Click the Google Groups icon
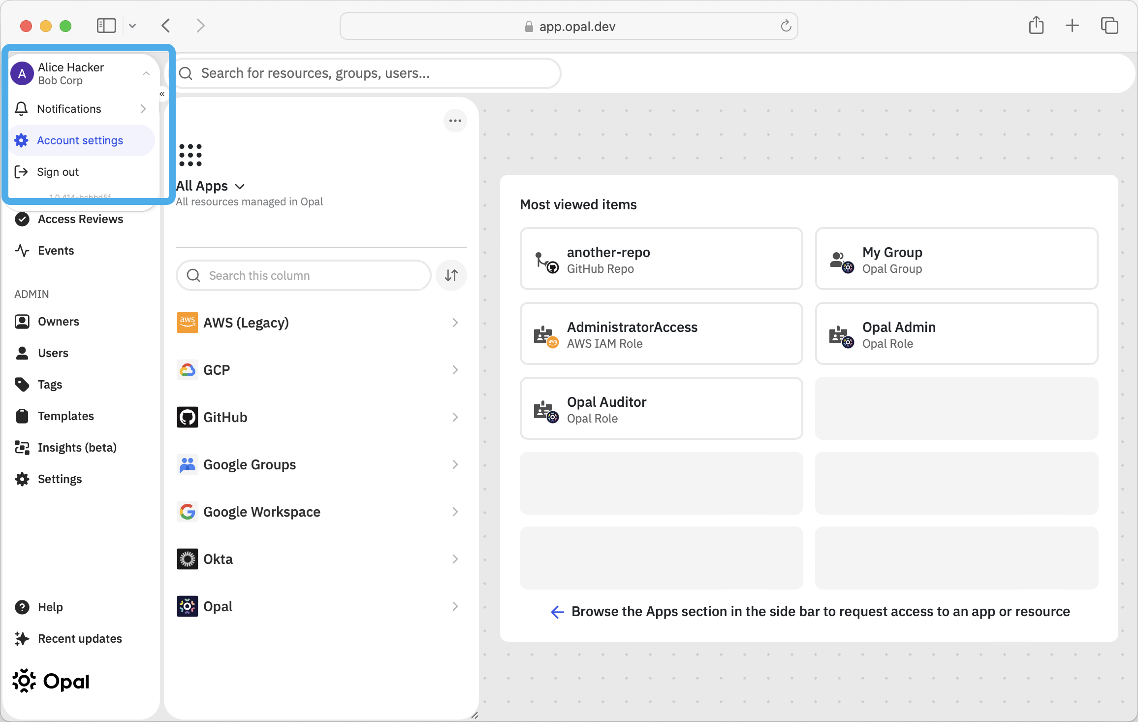Screen dimensions: 1138x722 click(x=188, y=464)
